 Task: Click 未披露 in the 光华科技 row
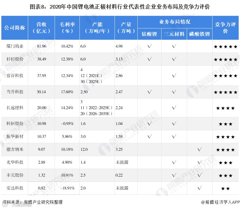[x=122, y=162]
